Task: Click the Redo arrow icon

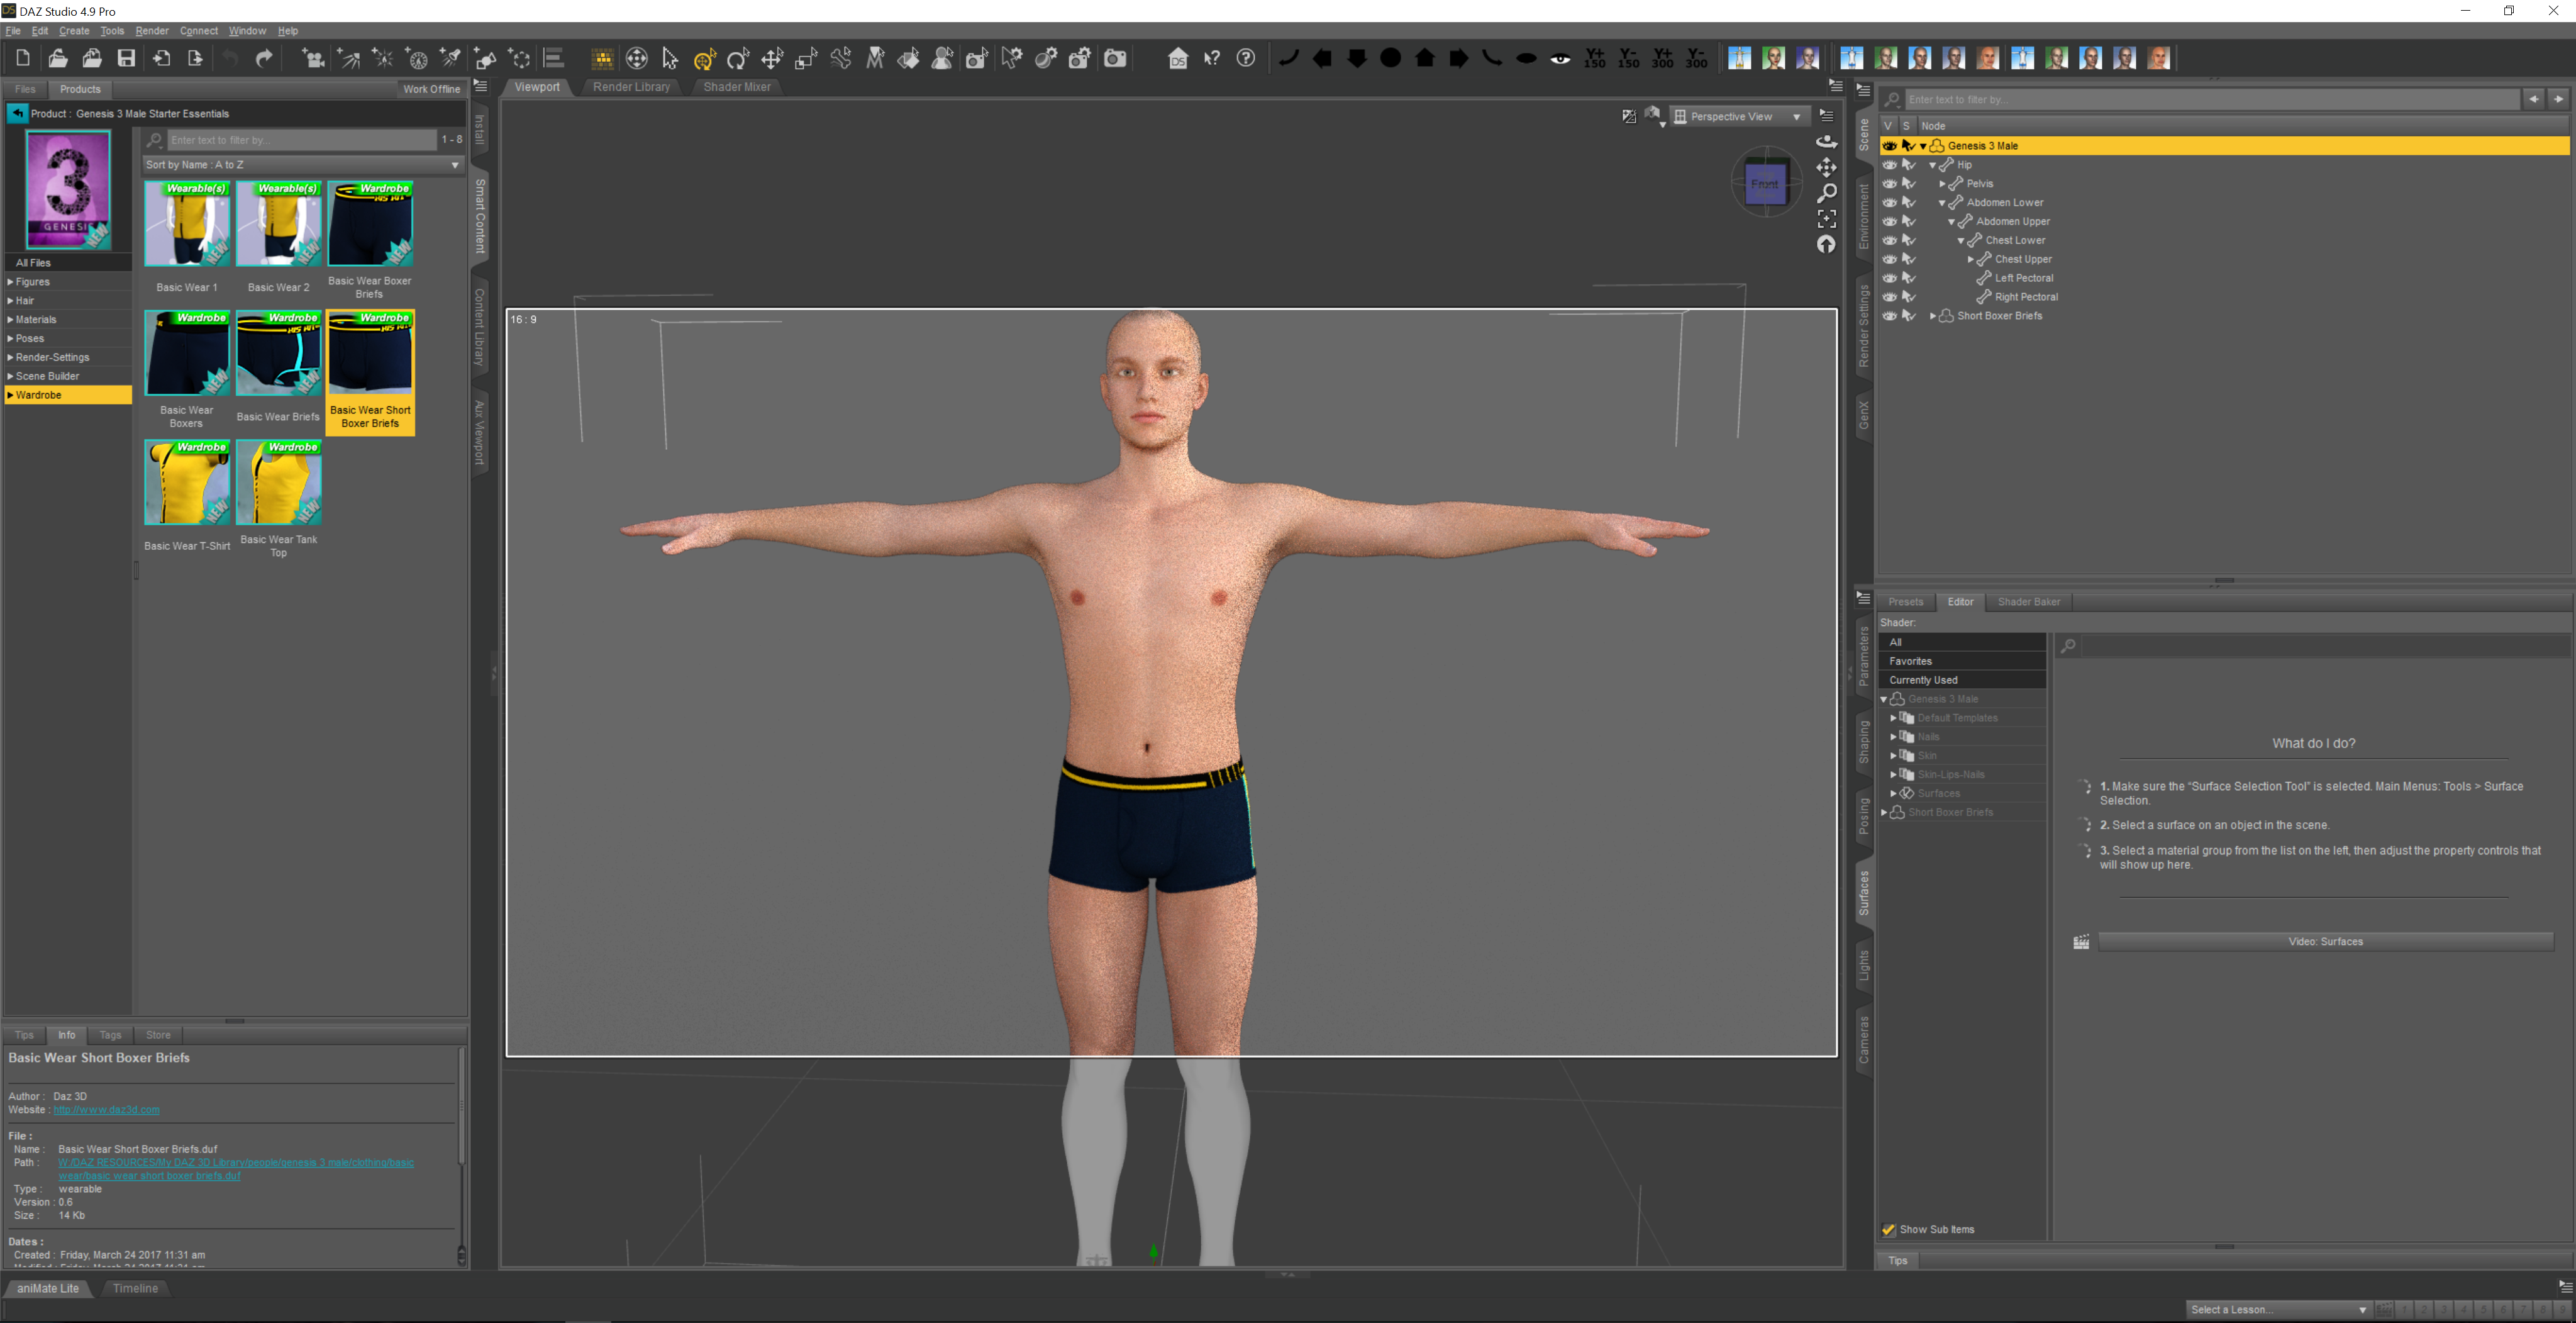Action: pos(264,58)
